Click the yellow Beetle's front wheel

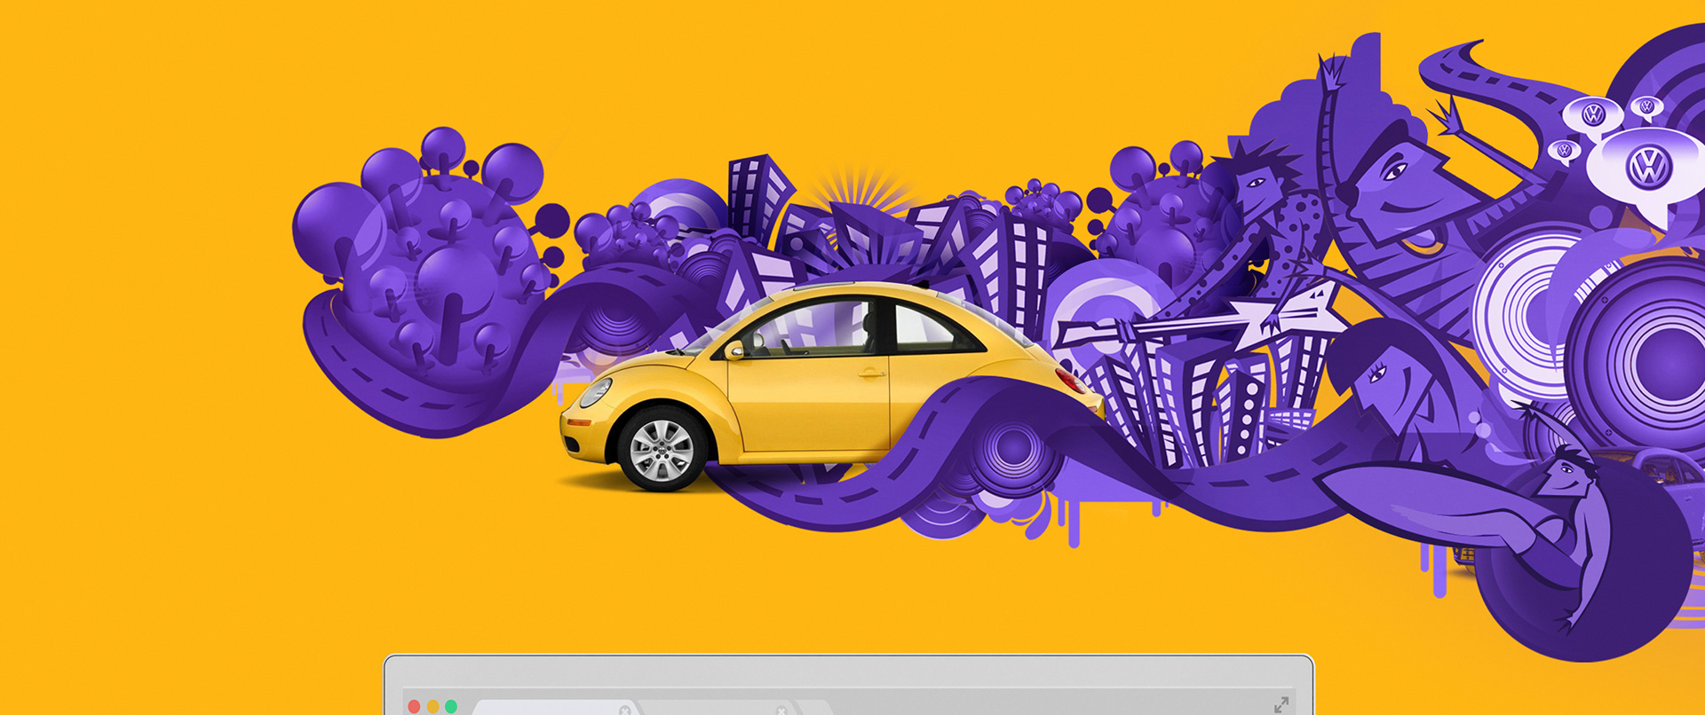pyautogui.click(x=662, y=450)
